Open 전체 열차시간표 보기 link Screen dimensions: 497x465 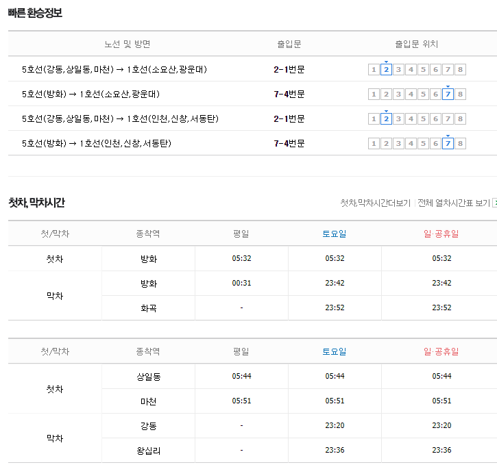pyautogui.click(x=454, y=203)
